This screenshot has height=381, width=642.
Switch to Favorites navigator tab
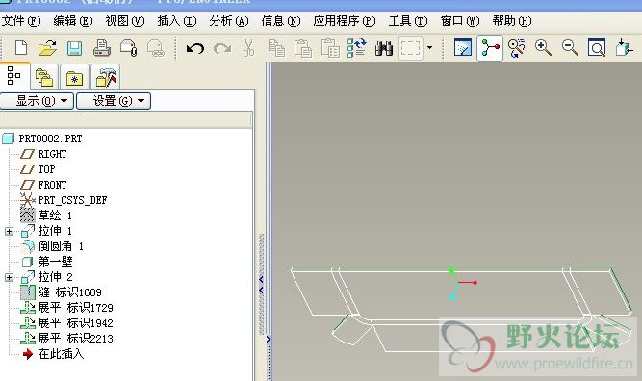coord(74,77)
